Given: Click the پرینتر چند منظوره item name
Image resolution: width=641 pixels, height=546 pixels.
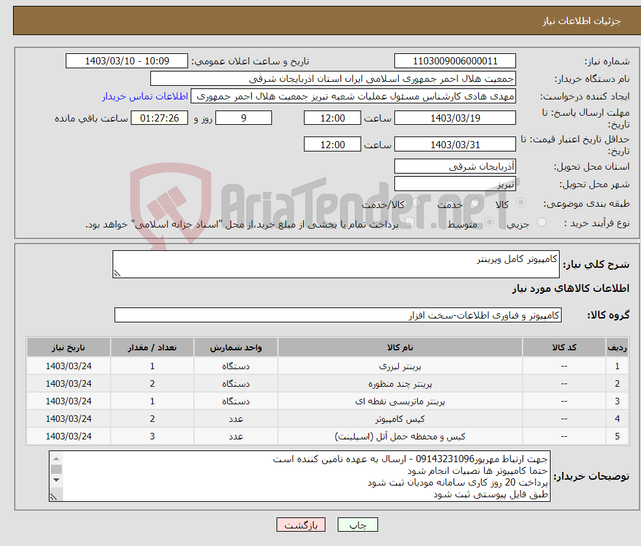Looking at the screenshot, I should pos(400,384).
